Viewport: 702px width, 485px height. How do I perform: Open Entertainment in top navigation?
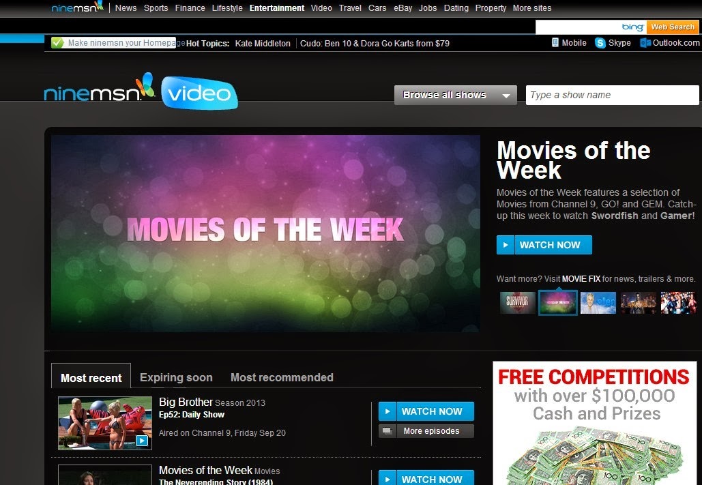[x=277, y=8]
